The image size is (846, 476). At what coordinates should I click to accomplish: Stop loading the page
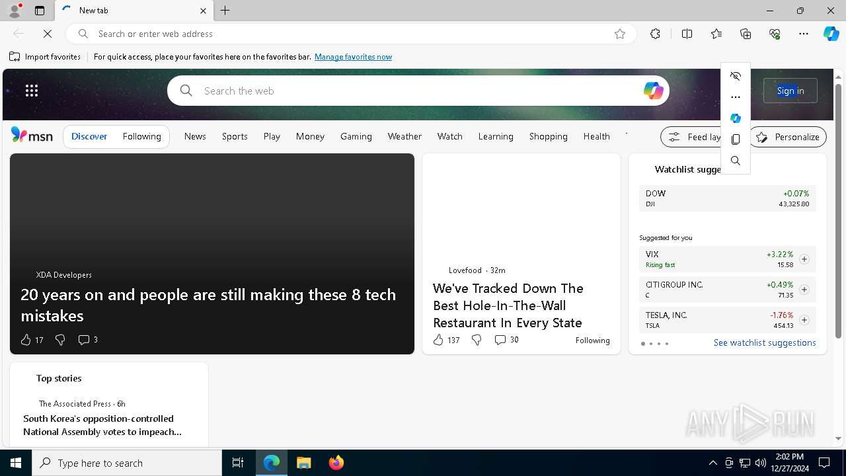click(48, 34)
